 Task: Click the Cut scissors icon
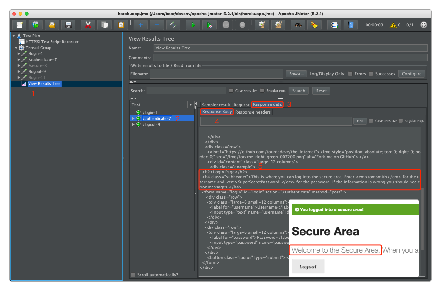(x=88, y=25)
